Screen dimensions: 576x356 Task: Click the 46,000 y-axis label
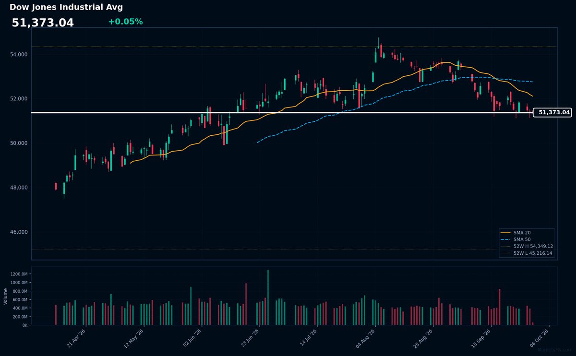[19, 232]
